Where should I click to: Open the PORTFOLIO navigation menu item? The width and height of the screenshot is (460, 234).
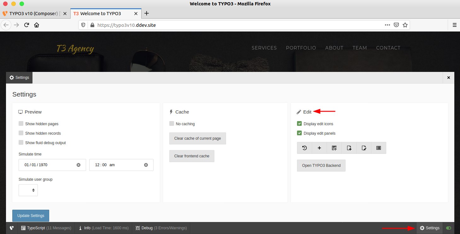point(301,48)
